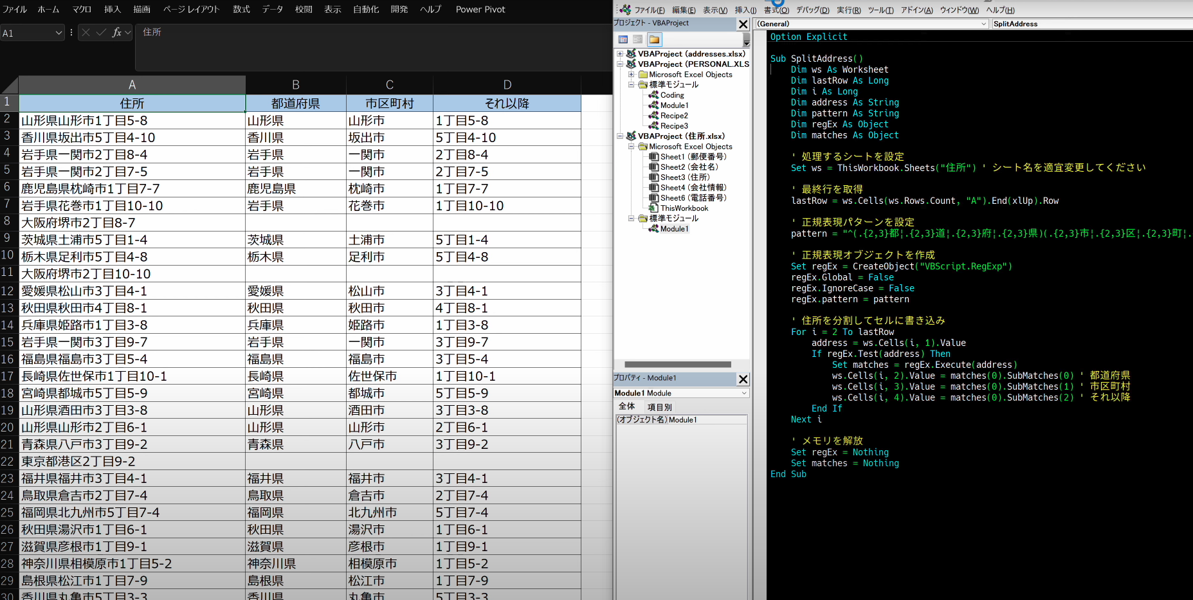
Task: Open VBE 編集(E) menu
Action: click(684, 10)
